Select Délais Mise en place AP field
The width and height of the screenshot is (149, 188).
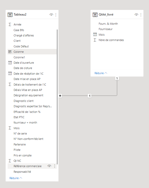[32, 90]
